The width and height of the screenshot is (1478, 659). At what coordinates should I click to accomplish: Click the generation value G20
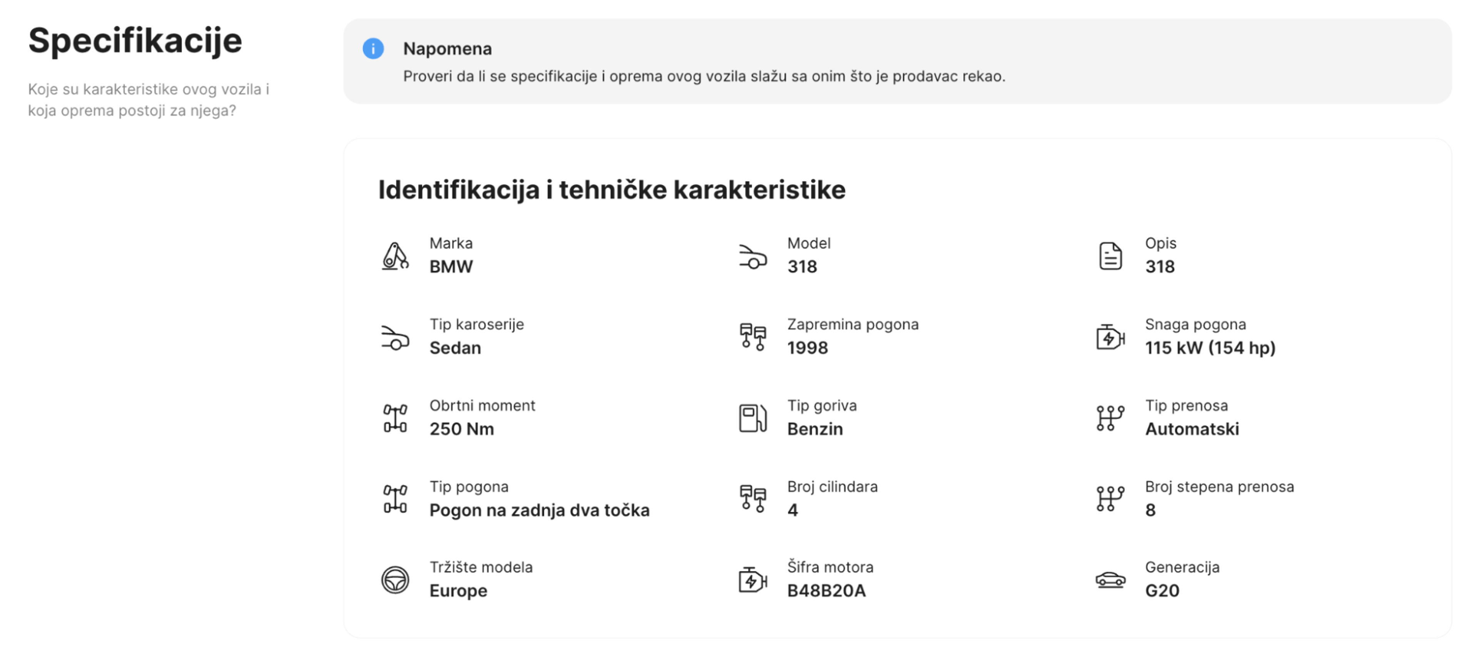[1162, 591]
